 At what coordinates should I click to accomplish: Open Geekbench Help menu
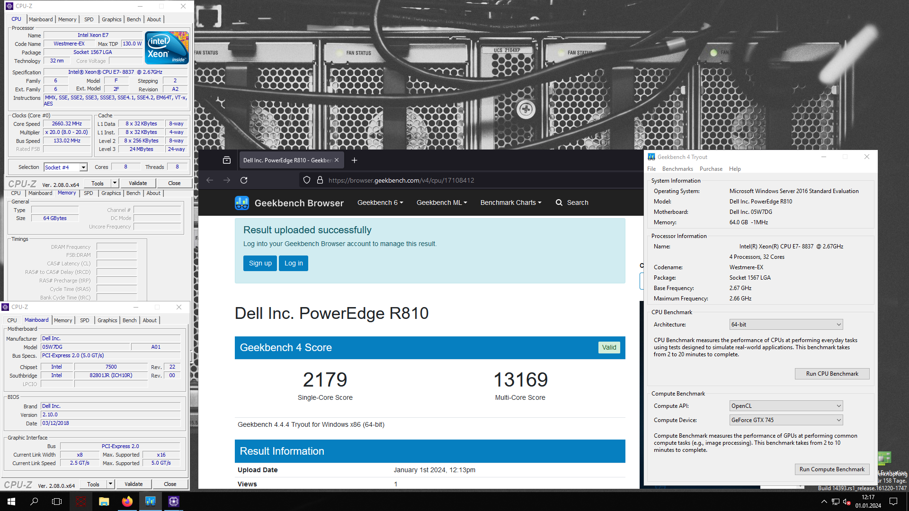(735, 169)
